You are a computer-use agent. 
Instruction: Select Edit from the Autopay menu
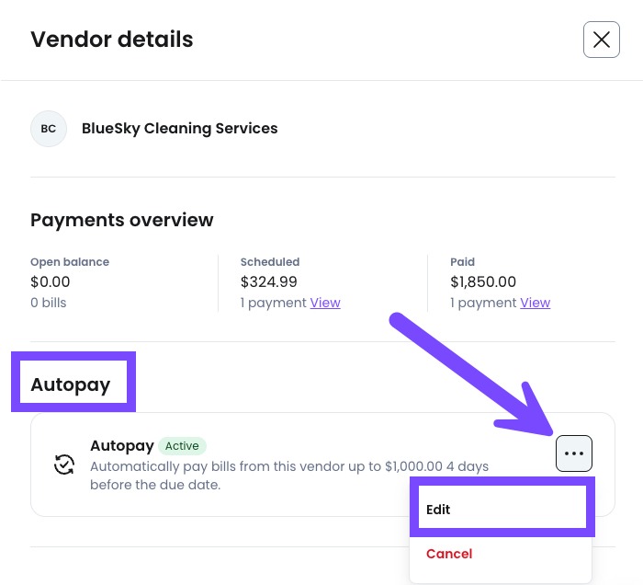(502, 510)
